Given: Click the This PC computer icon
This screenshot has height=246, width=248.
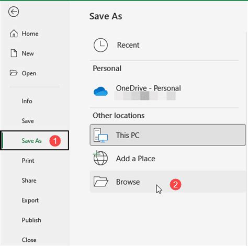Looking at the screenshot, I should coord(100,135).
